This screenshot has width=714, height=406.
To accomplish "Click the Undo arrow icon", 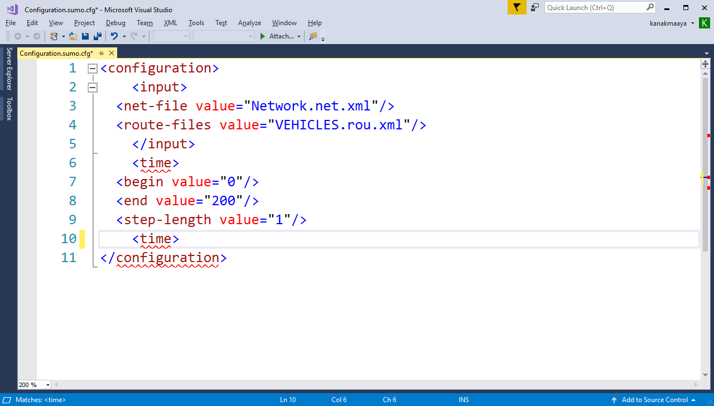I will tap(114, 36).
